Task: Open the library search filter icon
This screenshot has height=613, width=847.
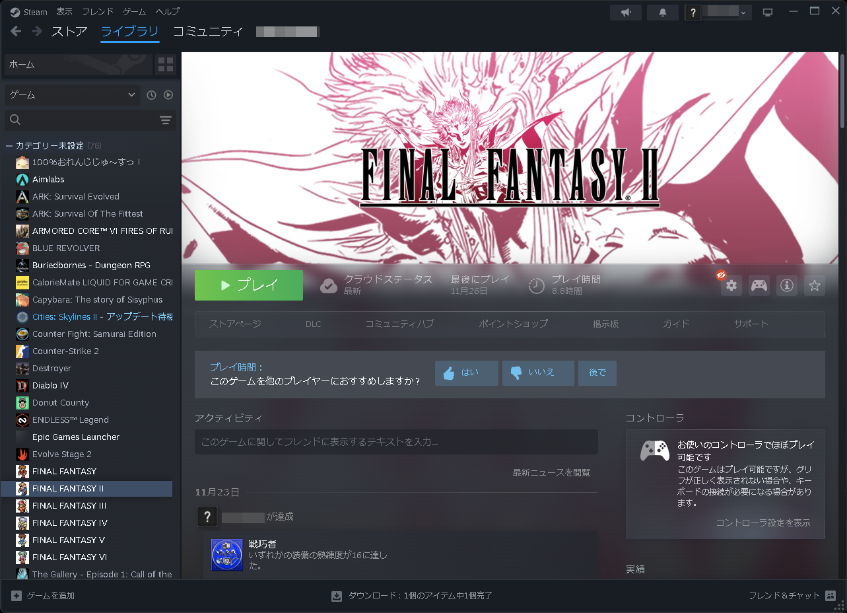Action: [166, 120]
